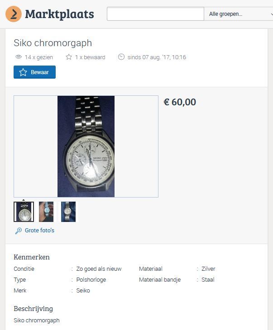The width and height of the screenshot is (273, 330).
Task: Click the Kenmerken section heading
Action: click(32, 257)
